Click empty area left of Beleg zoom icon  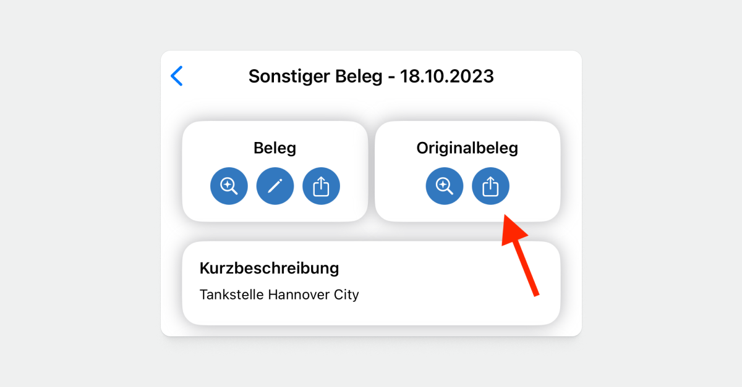(196, 186)
